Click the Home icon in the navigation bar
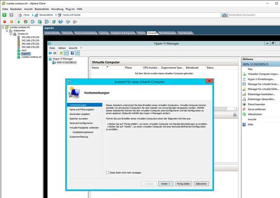Image resolution: width=280 pixels, height=198 pixels. click(20, 15)
